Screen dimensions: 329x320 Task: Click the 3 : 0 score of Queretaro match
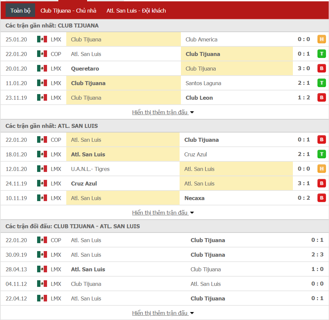pos(304,69)
